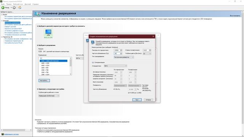The height and width of the screenshot is (137, 244).
Task: Select 1680 × 1050 resolution
Action: 45,63
